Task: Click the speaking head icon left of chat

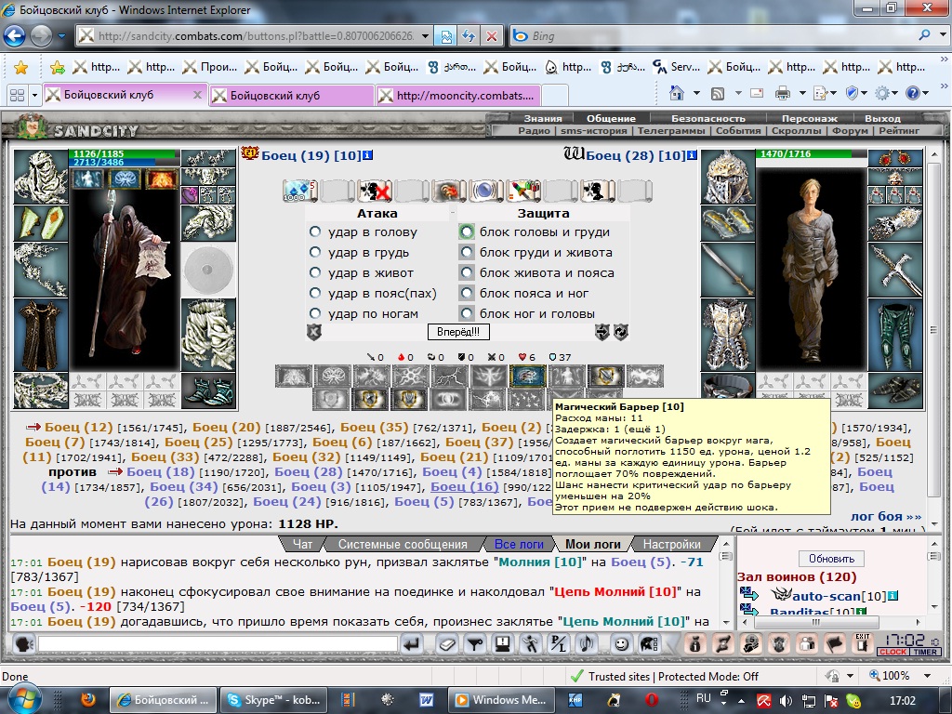Action: [x=23, y=643]
